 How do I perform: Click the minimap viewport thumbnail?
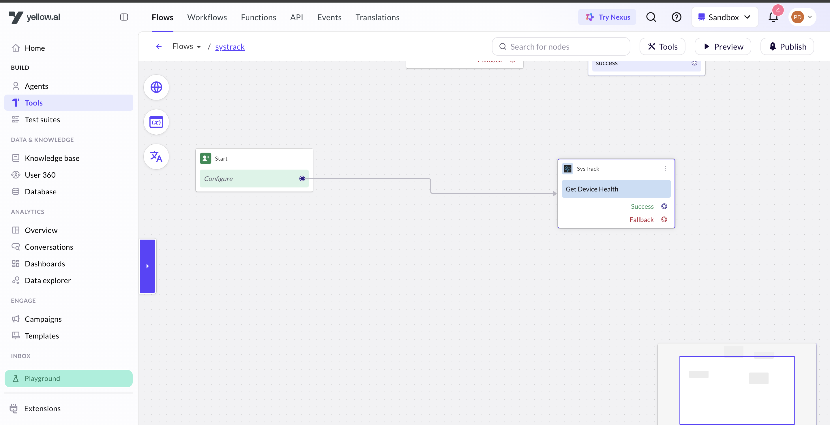(x=737, y=390)
